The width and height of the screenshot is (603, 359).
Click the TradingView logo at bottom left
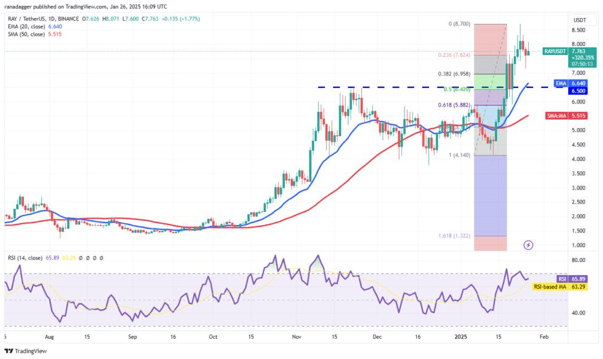click(x=25, y=351)
